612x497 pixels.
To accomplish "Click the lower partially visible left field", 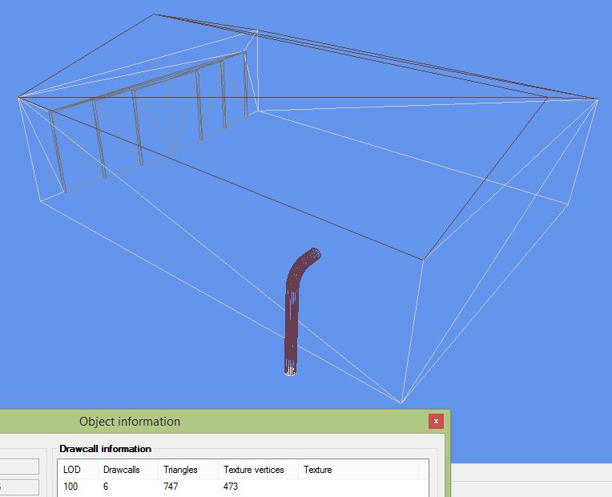I will (x=19, y=487).
